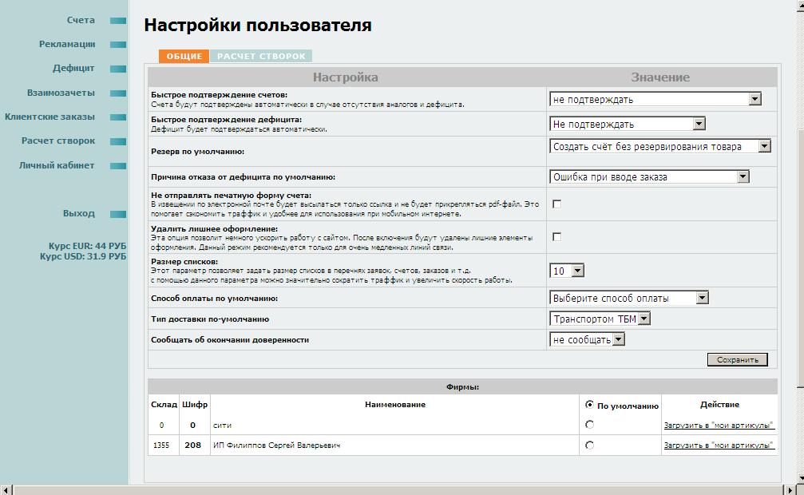Open the Резерв по умолчанию dropdown
This screenshot has width=804, height=495.
click(660, 147)
